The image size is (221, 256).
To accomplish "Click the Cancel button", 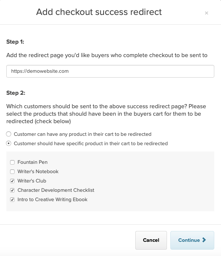I will coord(151,240).
